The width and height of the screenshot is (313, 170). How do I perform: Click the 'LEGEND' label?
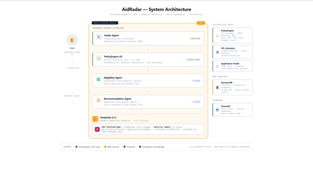coord(67,147)
